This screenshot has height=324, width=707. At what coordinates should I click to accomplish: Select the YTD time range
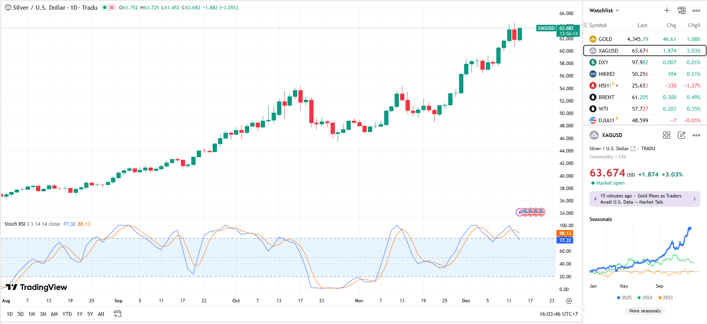point(67,314)
